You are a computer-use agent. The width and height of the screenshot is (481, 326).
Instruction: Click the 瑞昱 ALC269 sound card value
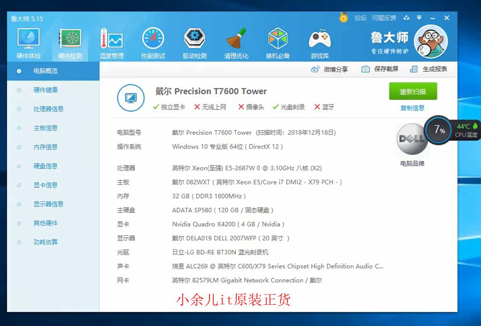tap(278, 266)
